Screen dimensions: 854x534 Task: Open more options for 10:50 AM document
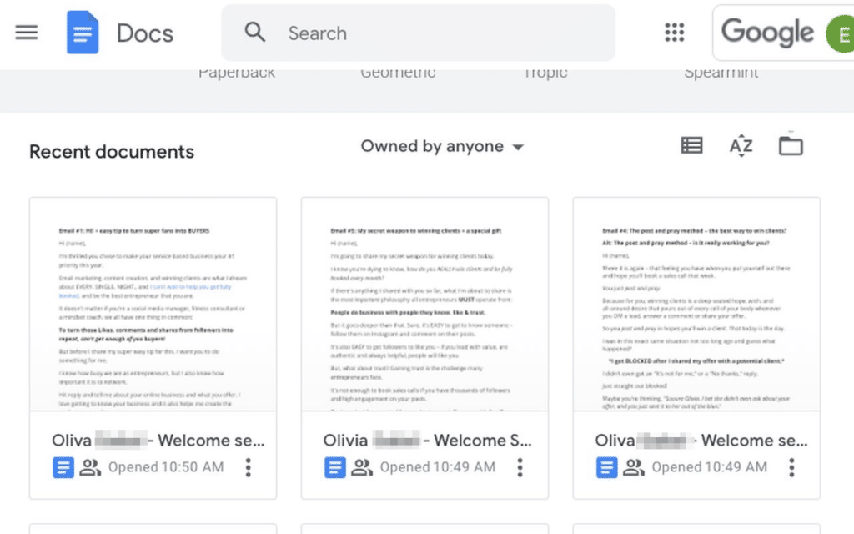click(248, 467)
